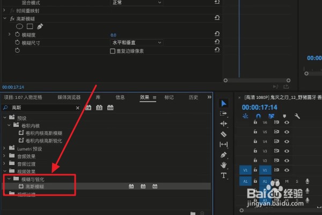Lock track V4

(255, 141)
